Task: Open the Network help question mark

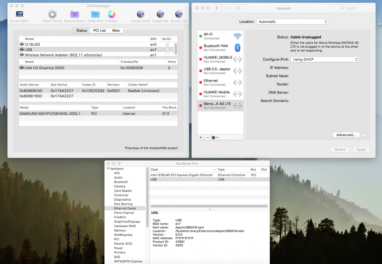Action: [x=364, y=135]
